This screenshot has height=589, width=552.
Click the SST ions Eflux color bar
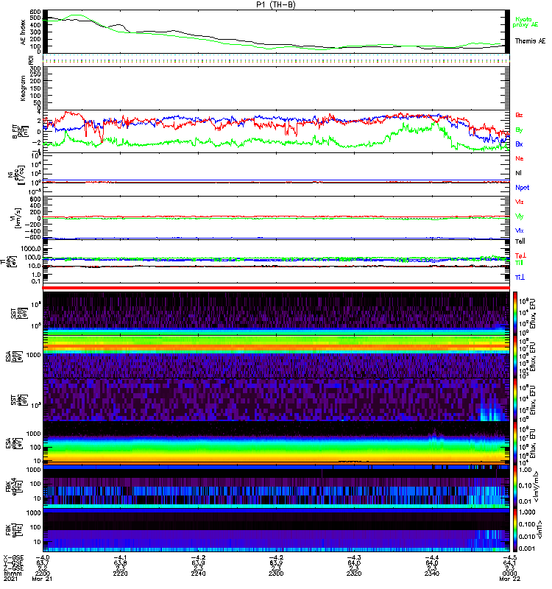(x=514, y=314)
